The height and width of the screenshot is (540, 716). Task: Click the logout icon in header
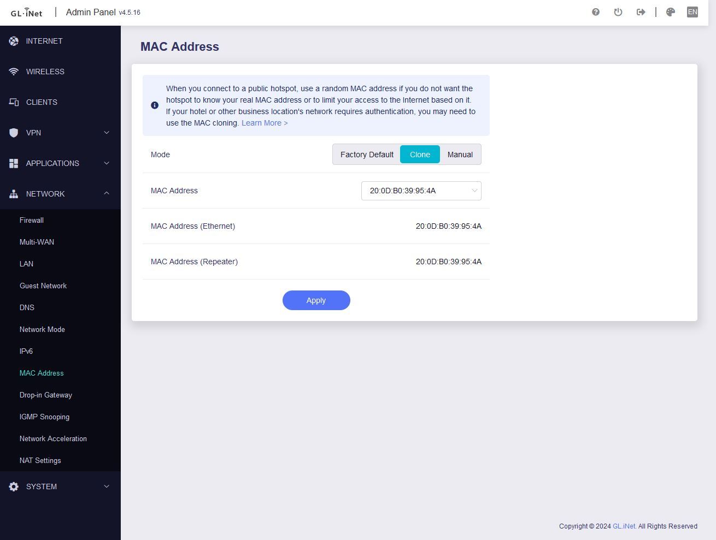[641, 12]
